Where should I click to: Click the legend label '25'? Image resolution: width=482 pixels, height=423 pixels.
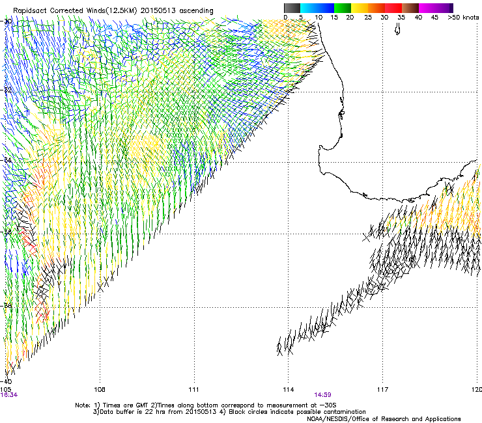[x=368, y=18]
